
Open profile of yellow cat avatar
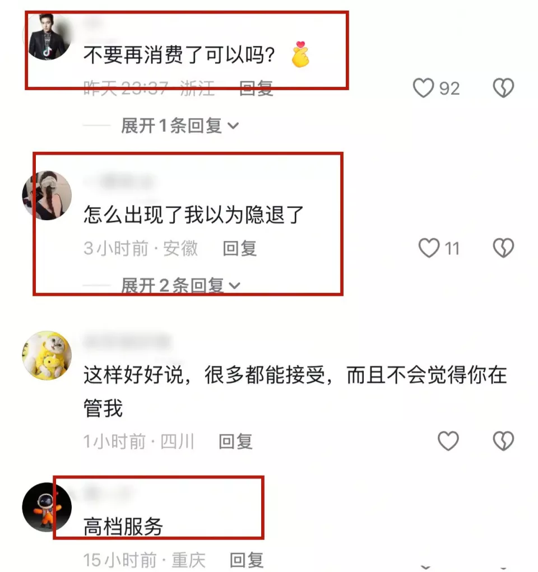(x=47, y=356)
